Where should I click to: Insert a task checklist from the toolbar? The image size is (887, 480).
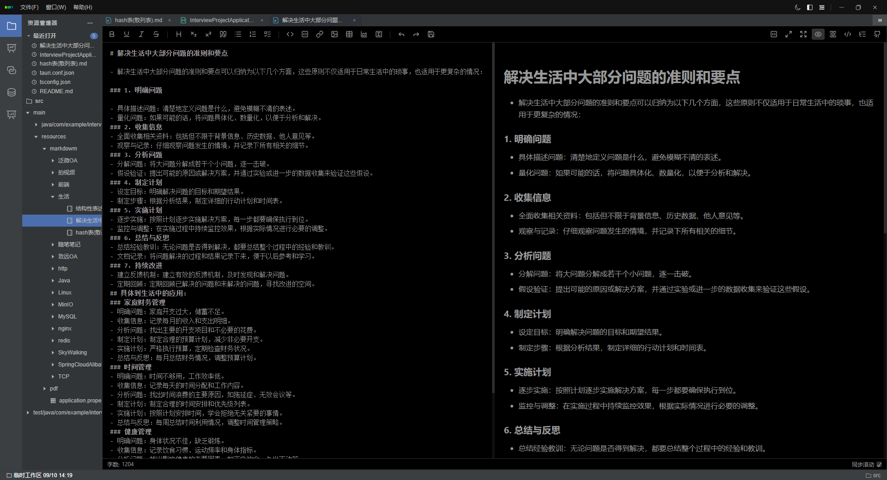click(x=267, y=34)
